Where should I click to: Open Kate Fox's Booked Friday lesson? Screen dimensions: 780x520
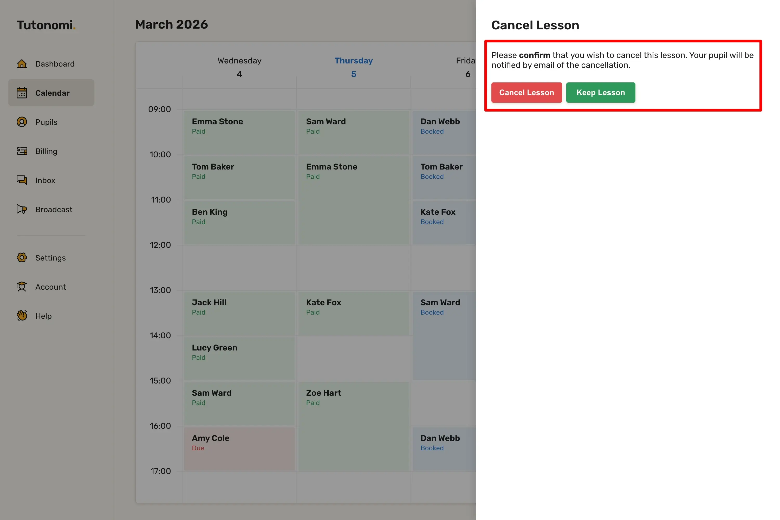444,223
